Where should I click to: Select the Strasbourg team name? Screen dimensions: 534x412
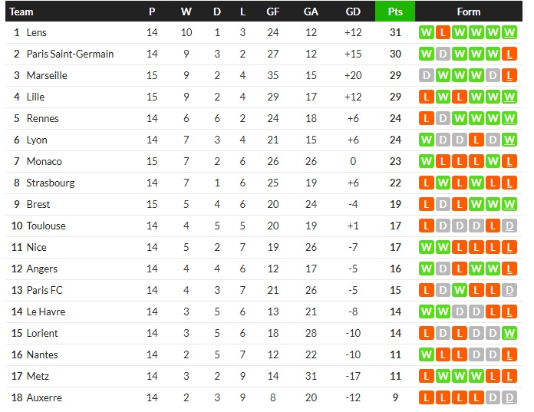click(x=51, y=183)
